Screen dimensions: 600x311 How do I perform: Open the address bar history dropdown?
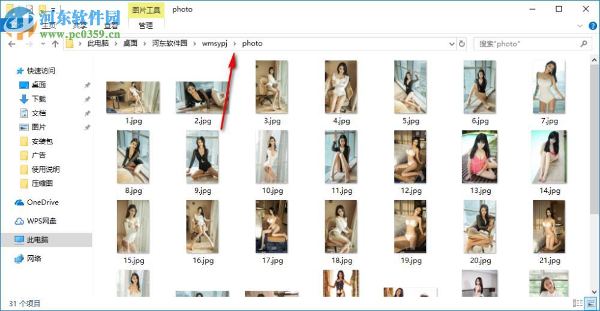click(x=452, y=44)
